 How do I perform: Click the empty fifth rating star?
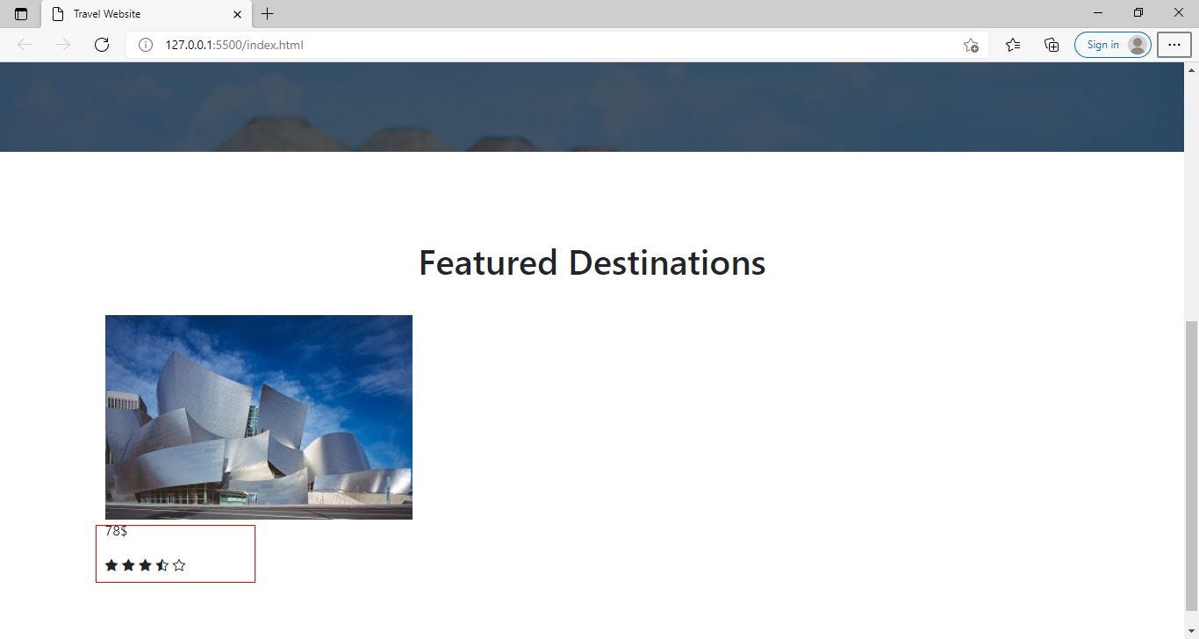(x=179, y=564)
